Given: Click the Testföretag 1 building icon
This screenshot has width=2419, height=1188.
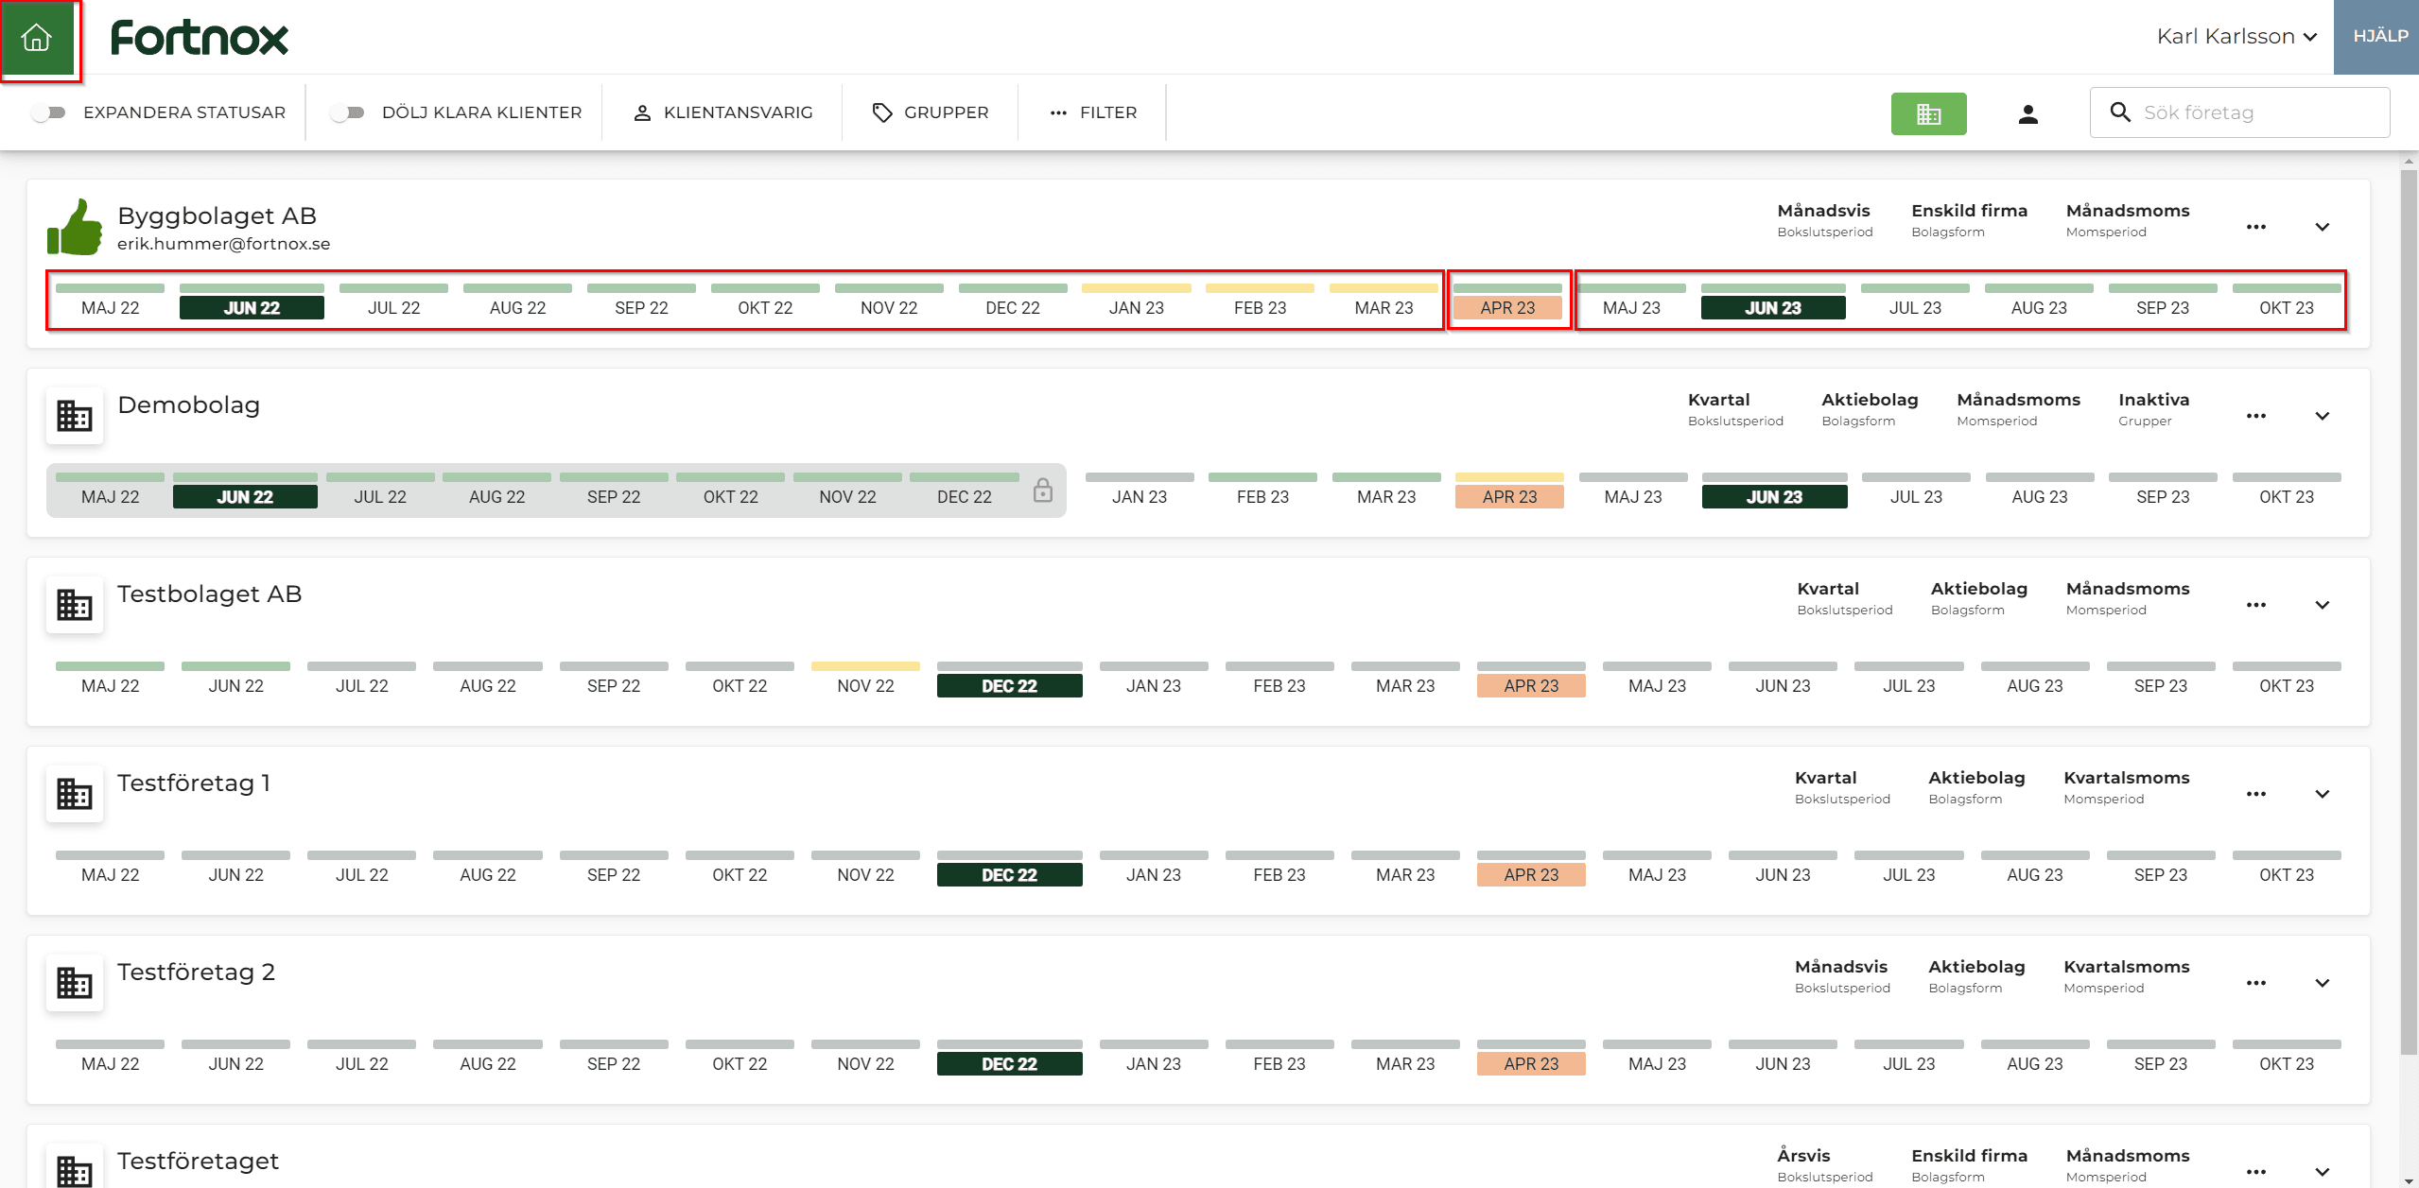Looking at the screenshot, I should click(x=75, y=794).
